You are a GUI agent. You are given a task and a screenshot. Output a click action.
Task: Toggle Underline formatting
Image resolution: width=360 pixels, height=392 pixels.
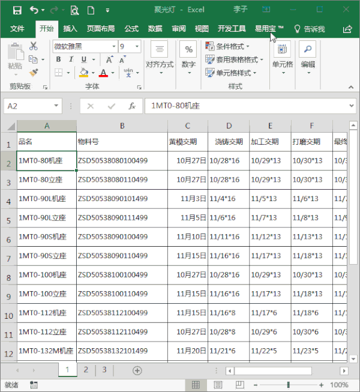[84, 59]
